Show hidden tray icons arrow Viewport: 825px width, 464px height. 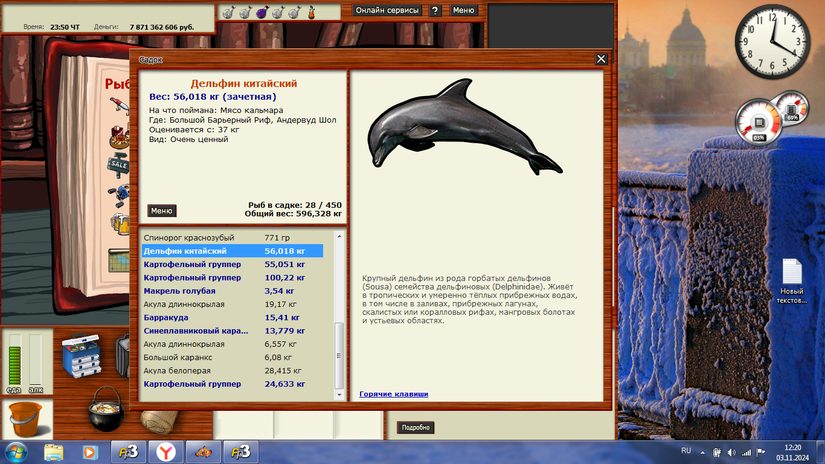(702, 452)
